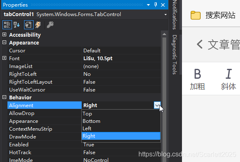Select the Alignment property name
Screen dimensions: 240x162
click(x=44, y=106)
